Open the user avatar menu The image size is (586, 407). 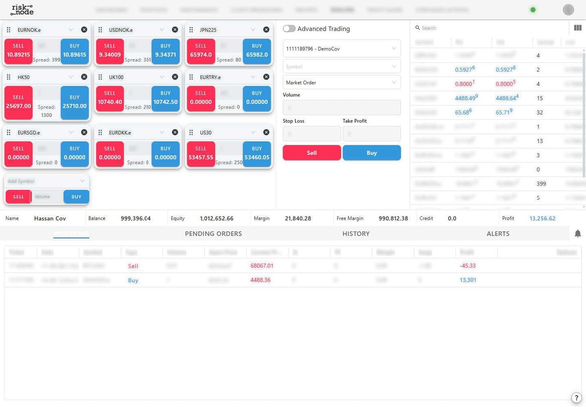(x=568, y=10)
